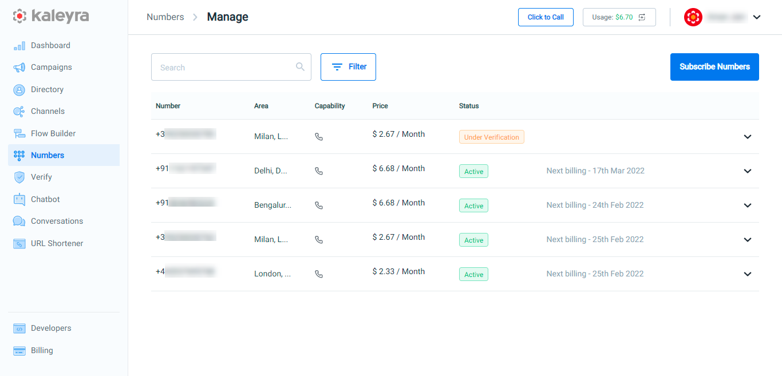
Task: Click the Billing card icon
Action: click(x=19, y=351)
